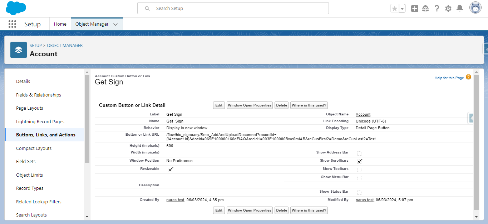Open the favorites list dropdown arrow

point(402,9)
